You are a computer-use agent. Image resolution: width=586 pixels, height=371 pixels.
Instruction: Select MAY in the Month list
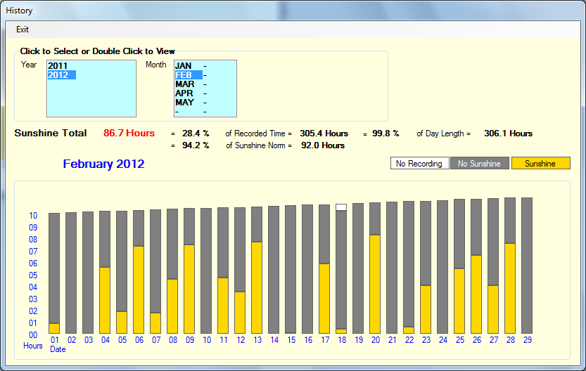pyautogui.click(x=184, y=103)
